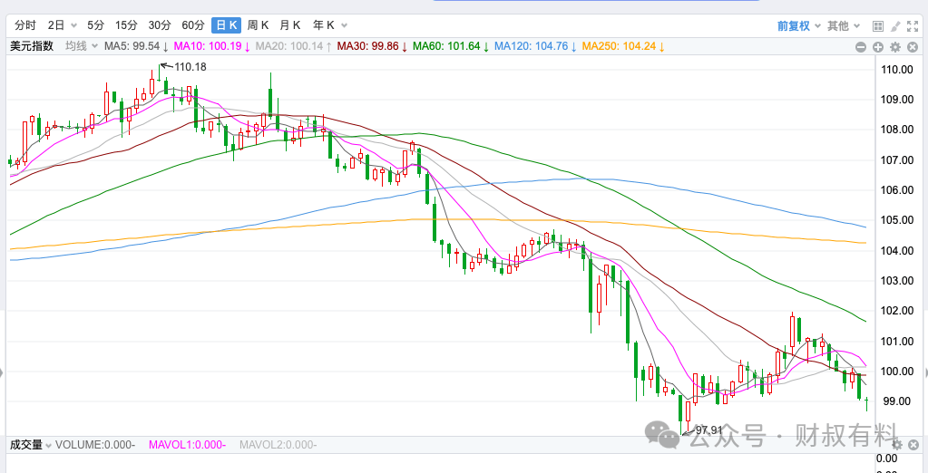Select the 60分 timeframe

(x=192, y=25)
